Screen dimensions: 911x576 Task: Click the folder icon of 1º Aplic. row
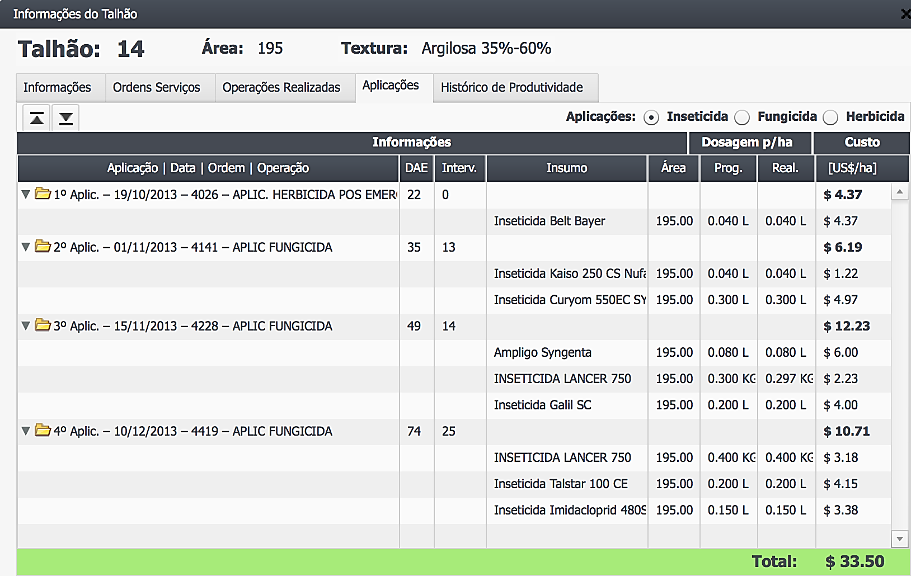pyautogui.click(x=43, y=194)
